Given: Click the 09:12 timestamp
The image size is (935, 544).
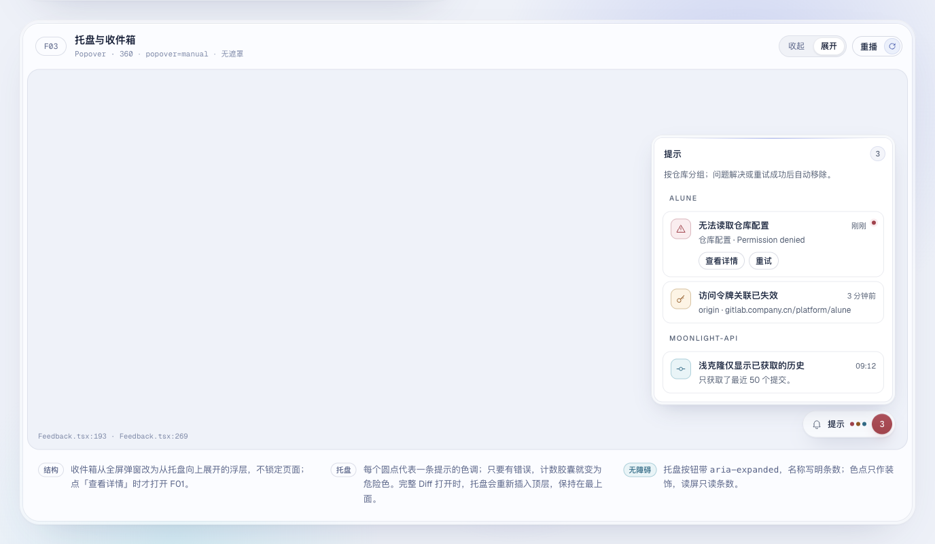Looking at the screenshot, I should (x=866, y=366).
